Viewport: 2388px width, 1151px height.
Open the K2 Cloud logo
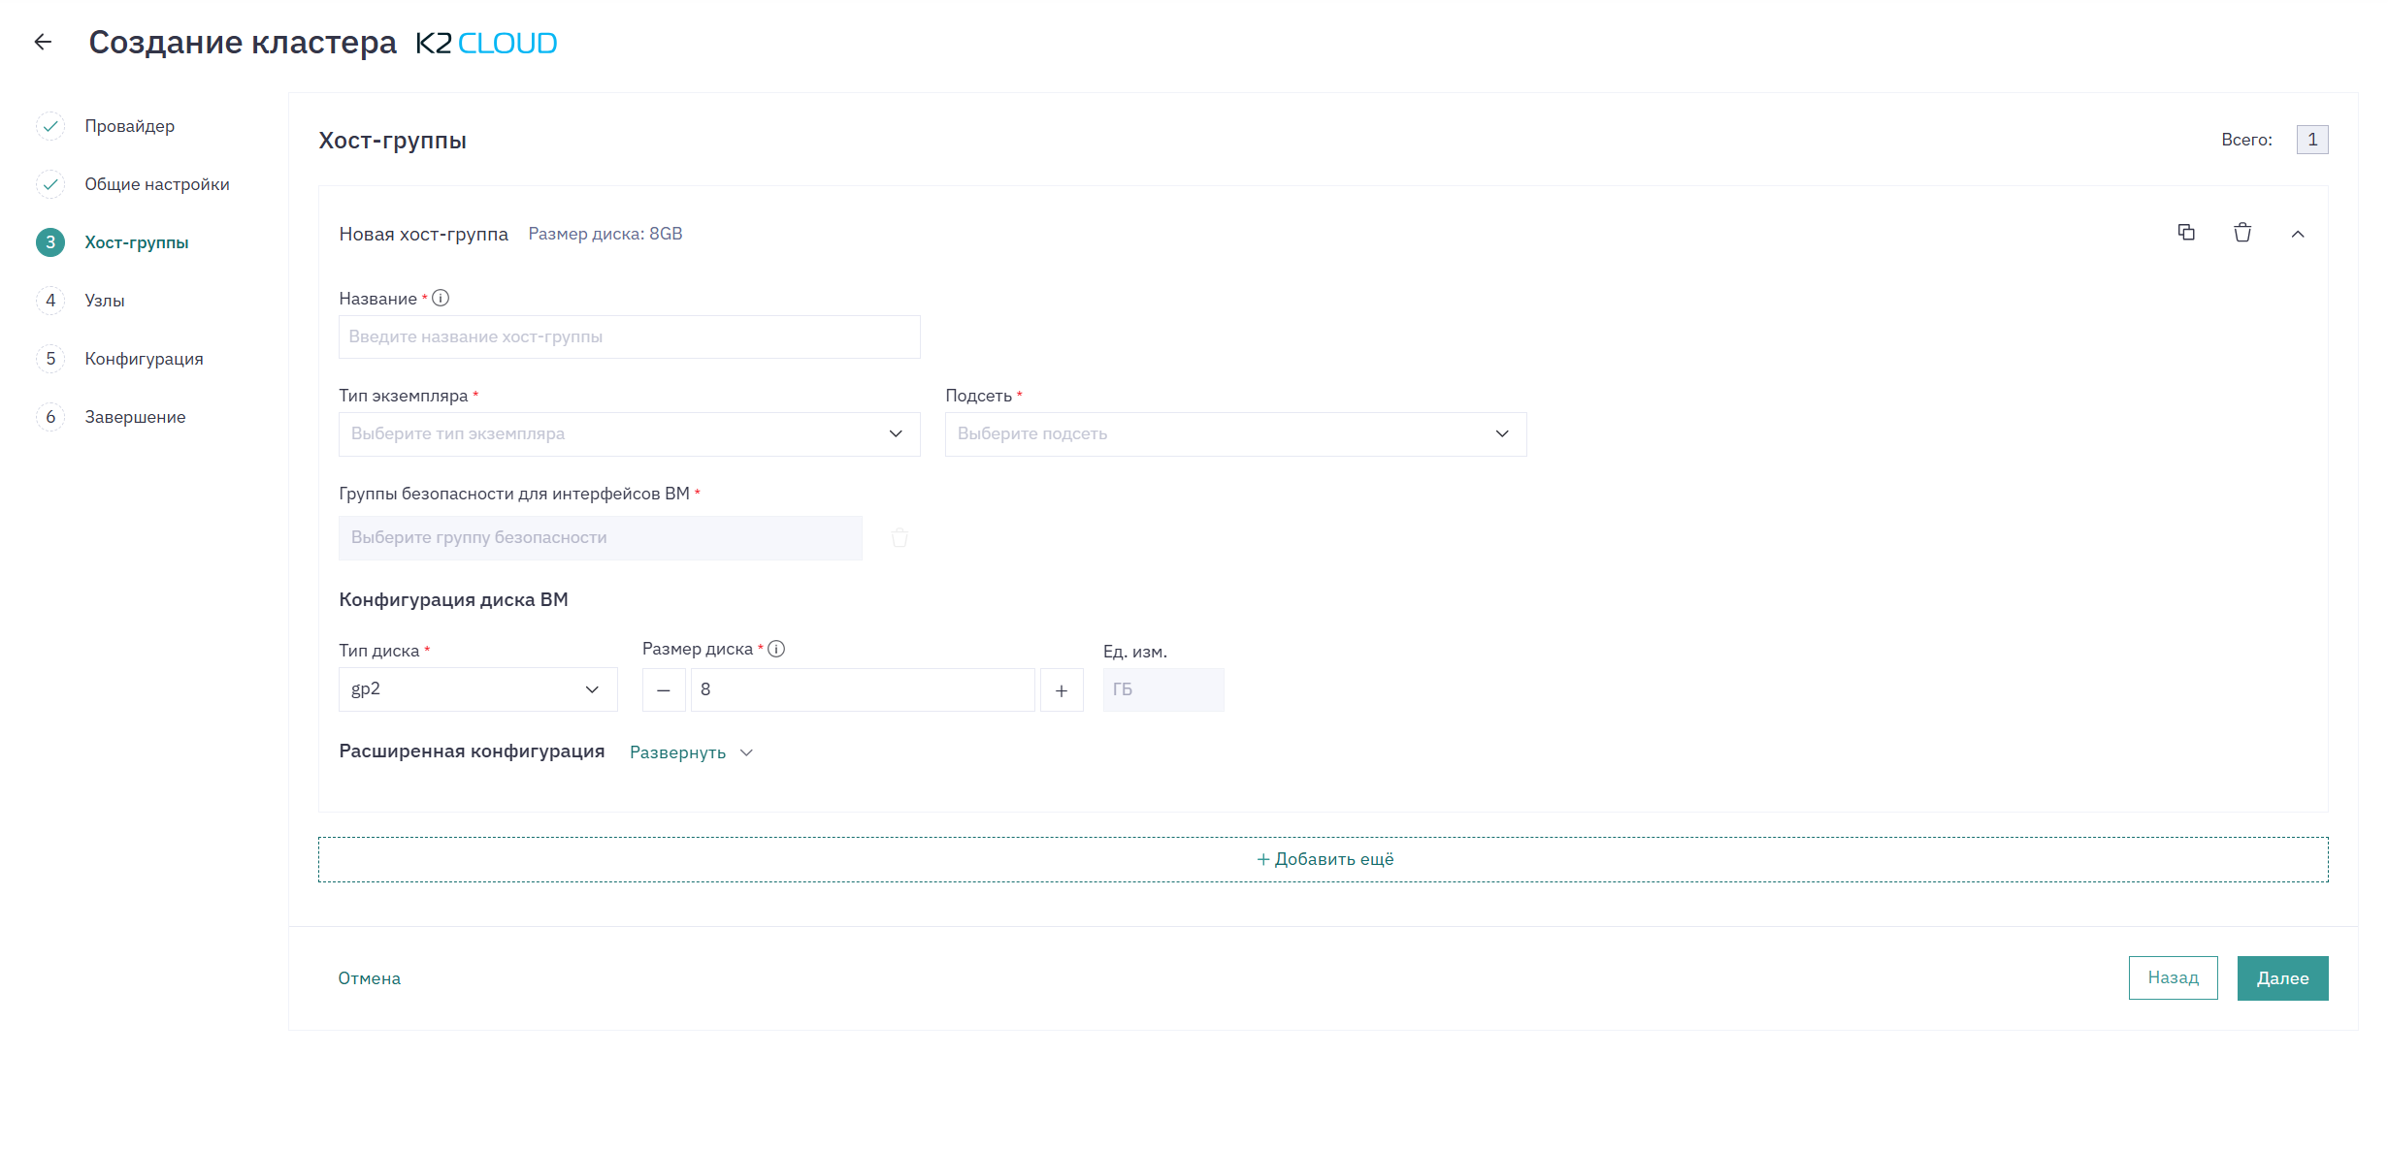point(486,43)
